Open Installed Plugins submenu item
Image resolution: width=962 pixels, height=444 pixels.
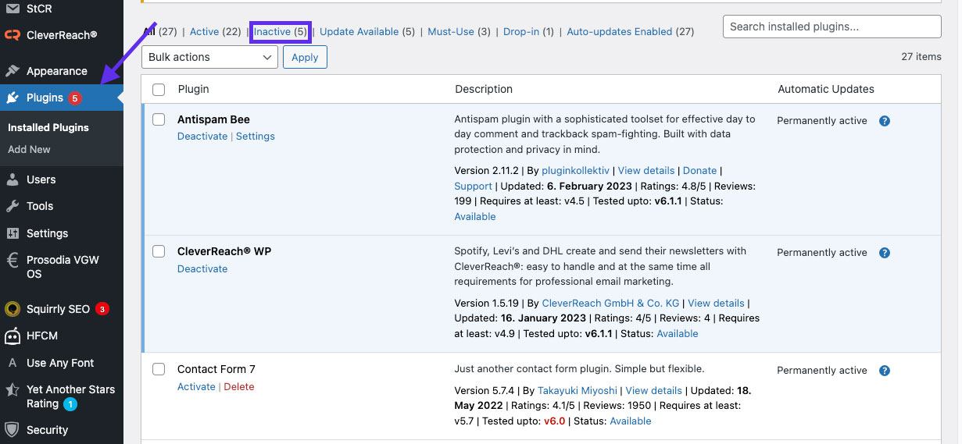pos(48,127)
